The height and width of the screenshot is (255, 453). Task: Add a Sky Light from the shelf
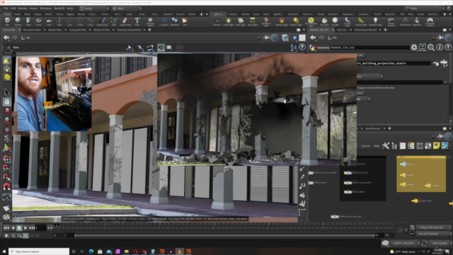point(324,21)
